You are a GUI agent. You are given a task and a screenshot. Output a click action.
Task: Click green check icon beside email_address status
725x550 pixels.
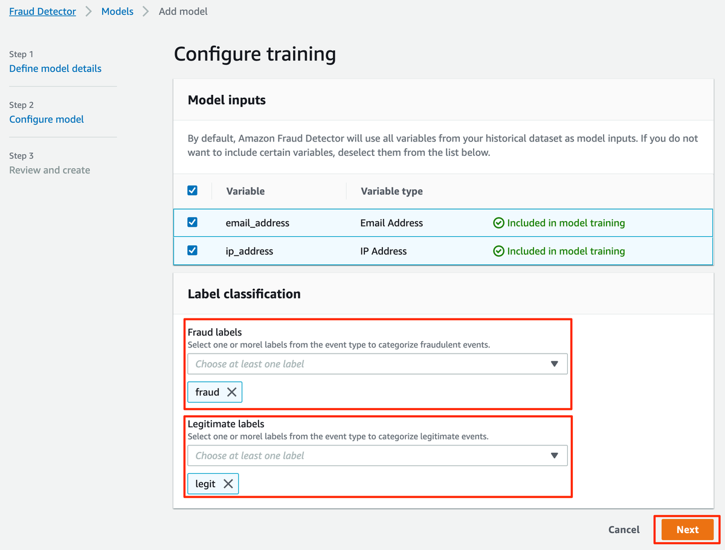coord(498,223)
